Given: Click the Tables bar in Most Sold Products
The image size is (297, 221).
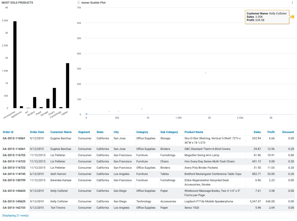Looking at the screenshot, I should click(68, 86).
